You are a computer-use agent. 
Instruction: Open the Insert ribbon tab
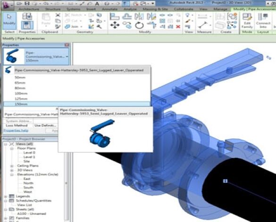tap(91, 9)
